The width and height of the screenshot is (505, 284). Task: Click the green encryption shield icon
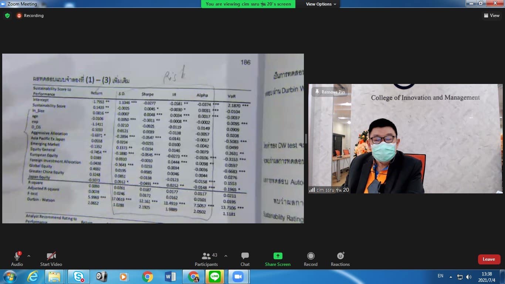coord(7,16)
